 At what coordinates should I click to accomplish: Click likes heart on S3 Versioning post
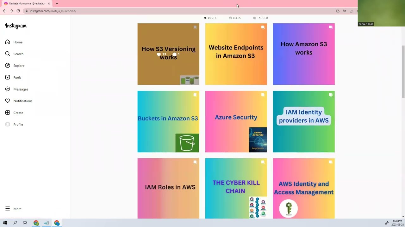pyautogui.click(x=159, y=55)
